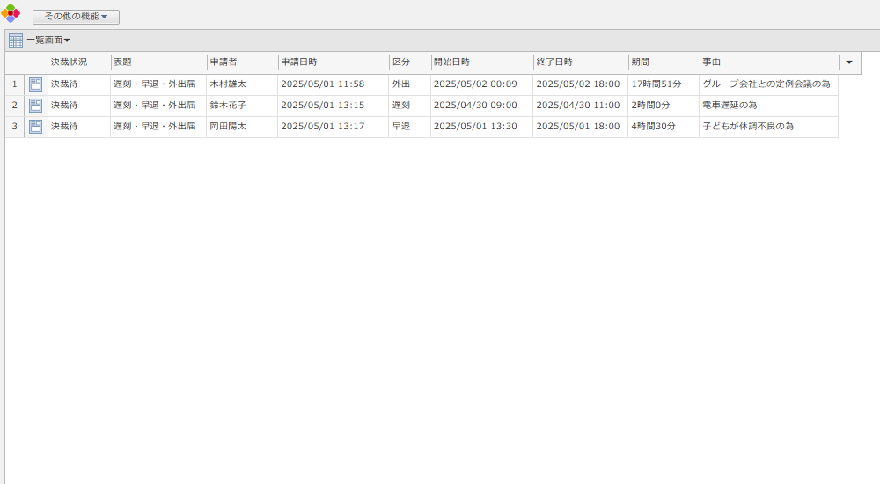Select row number 3 in the list
This screenshot has height=484, width=880.
[14, 127]
